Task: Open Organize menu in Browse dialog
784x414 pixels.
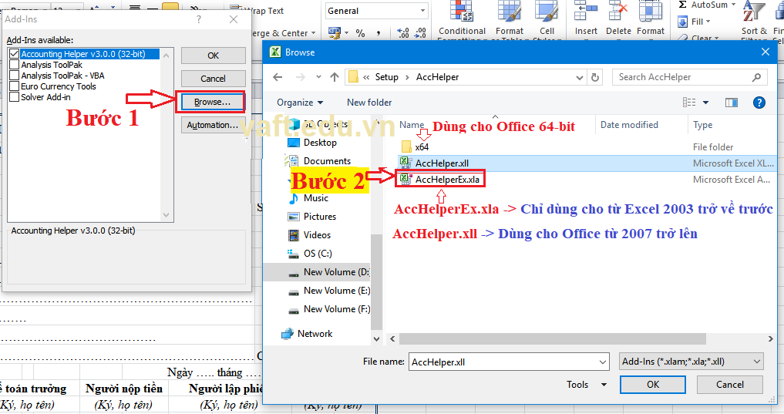Action: pos(300,103)
